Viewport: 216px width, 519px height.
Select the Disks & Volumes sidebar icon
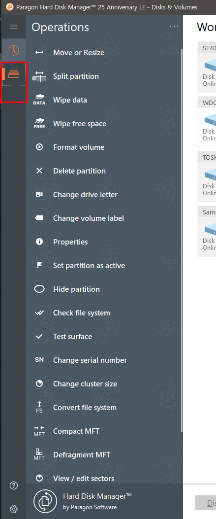[14, 74]
